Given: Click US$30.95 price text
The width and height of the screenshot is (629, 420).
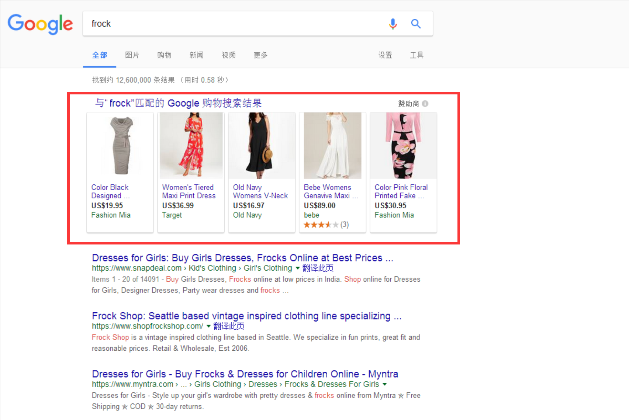Looking at the screenshot, I should coord(390,206).
